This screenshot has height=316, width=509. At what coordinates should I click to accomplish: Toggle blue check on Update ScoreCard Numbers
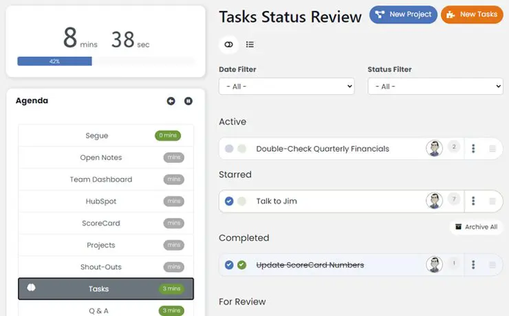click(229, 264)
